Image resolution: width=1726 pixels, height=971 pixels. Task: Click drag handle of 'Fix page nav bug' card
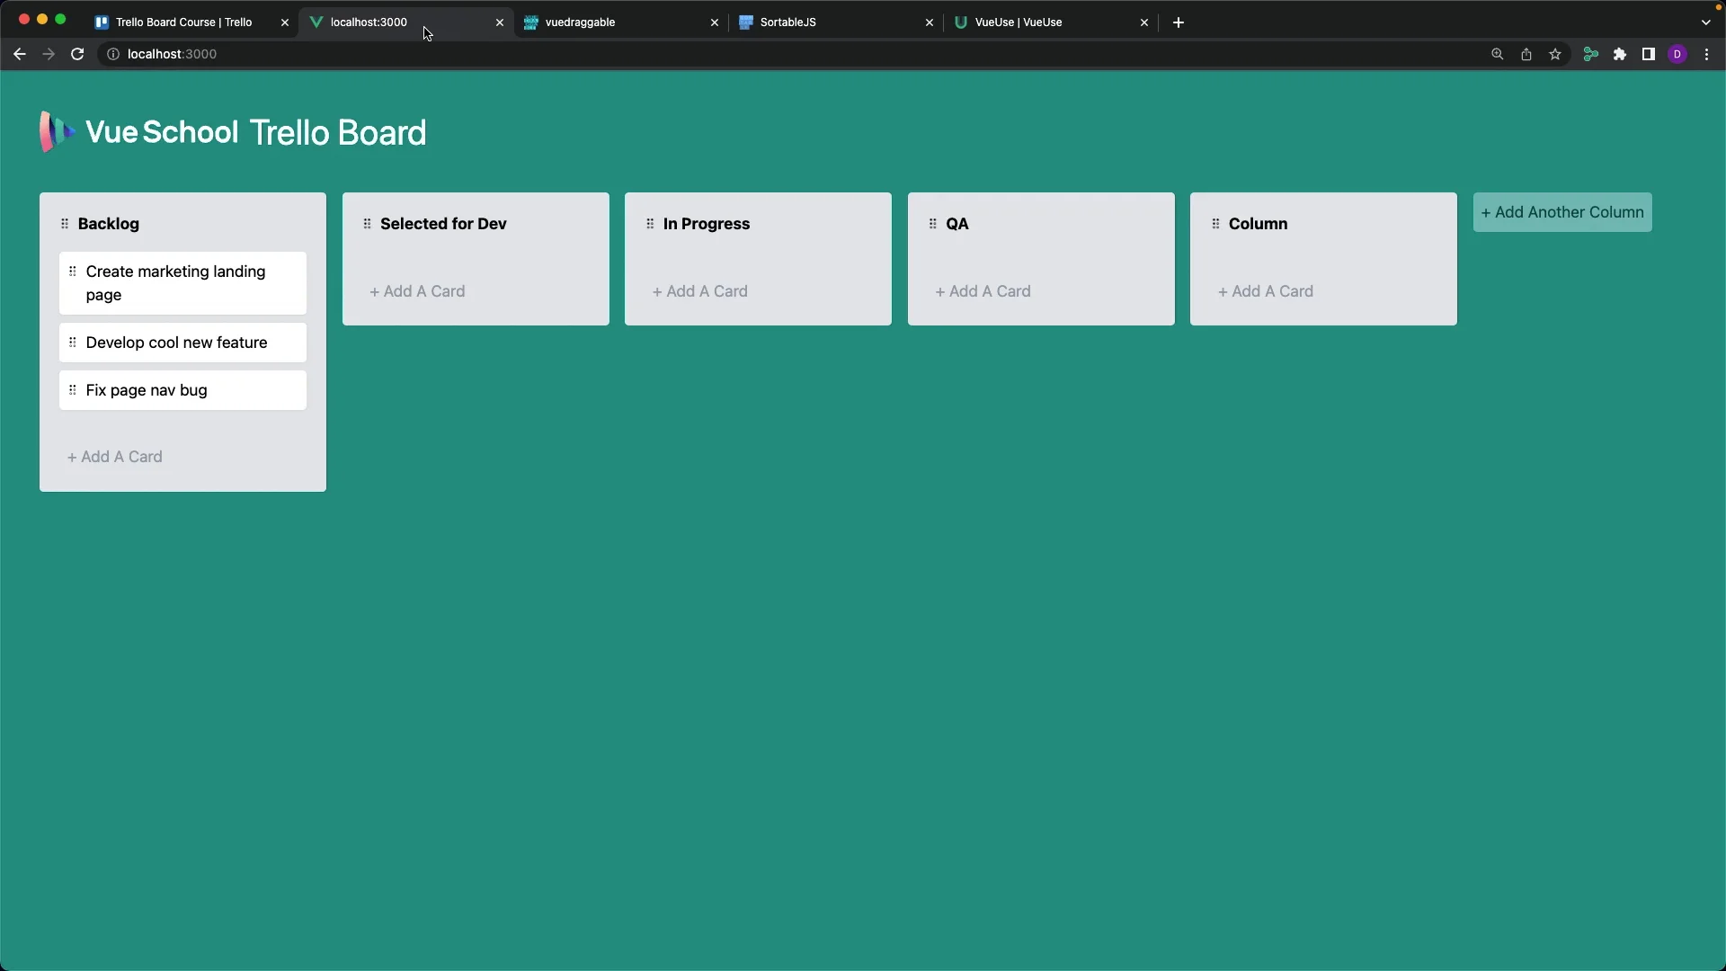pos(73,390)
